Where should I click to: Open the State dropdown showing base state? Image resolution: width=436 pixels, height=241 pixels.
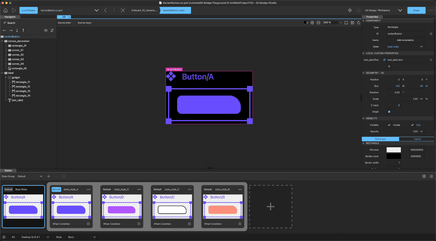click(x=405, y=46)
